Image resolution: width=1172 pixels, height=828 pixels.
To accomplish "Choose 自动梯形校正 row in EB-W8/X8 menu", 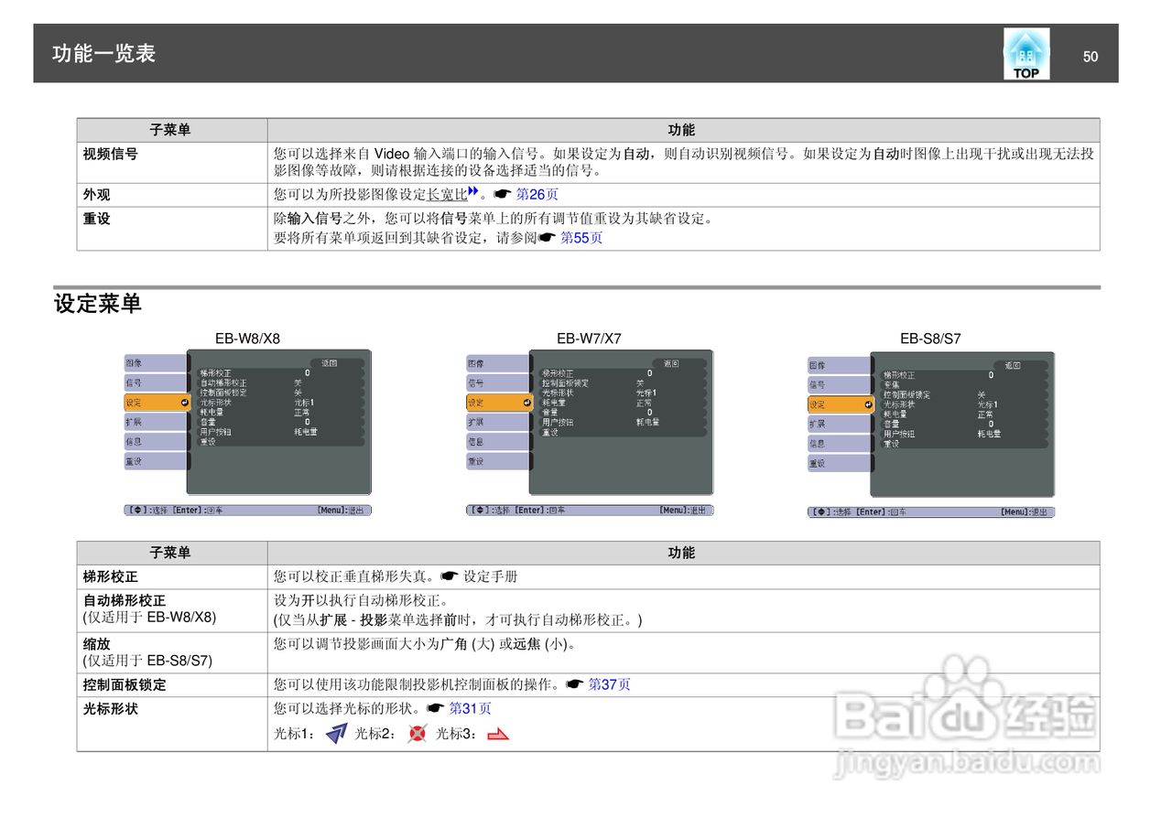I will [x=280, y=382].
